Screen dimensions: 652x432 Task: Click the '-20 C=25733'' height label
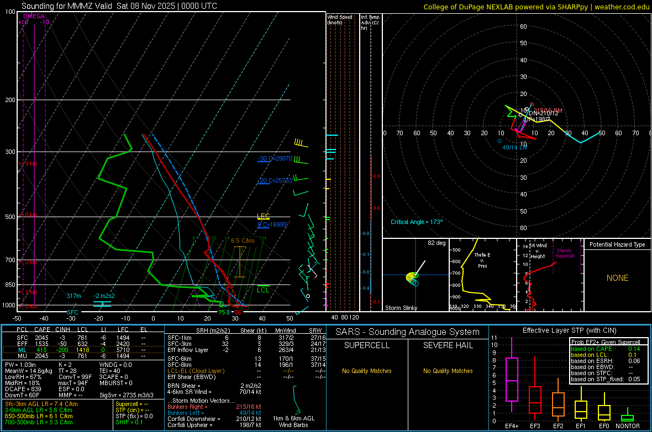click(x=275, y=181)
